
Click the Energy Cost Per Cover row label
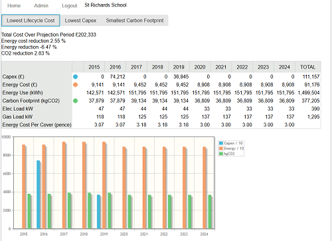click(37, 124)
